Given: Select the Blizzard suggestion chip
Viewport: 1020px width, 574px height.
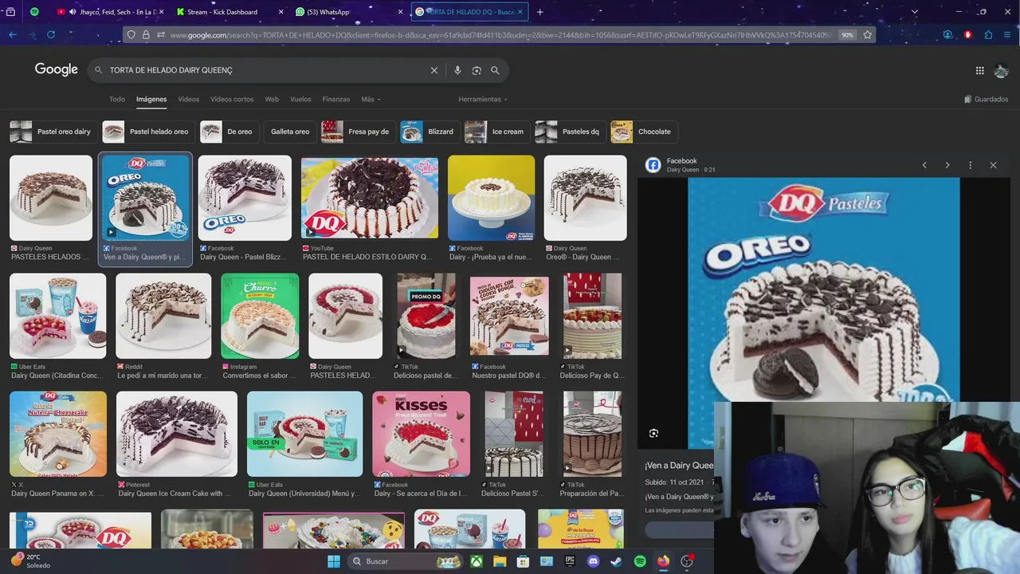Looking at the screenshot, I should 430,132.
